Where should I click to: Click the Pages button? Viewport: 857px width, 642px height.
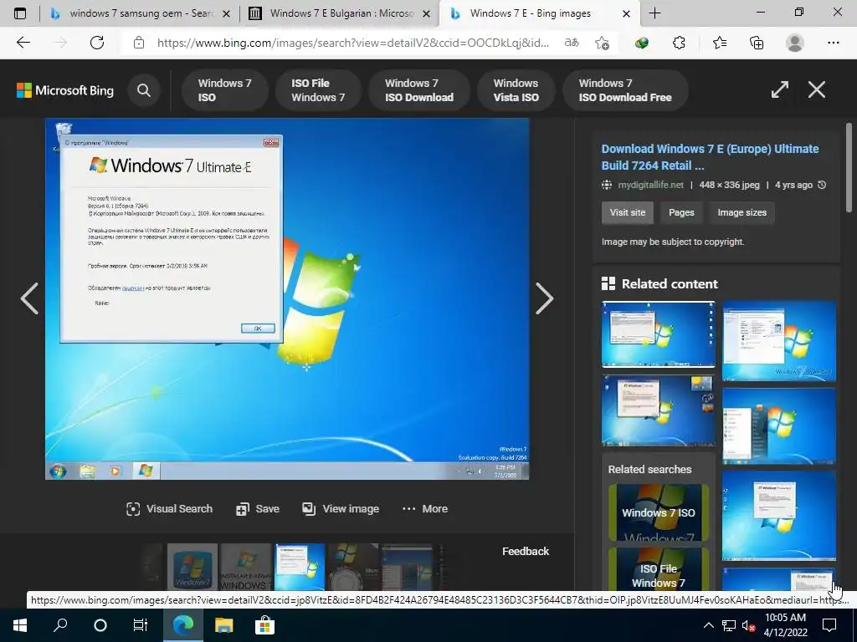tap(681, 212)
